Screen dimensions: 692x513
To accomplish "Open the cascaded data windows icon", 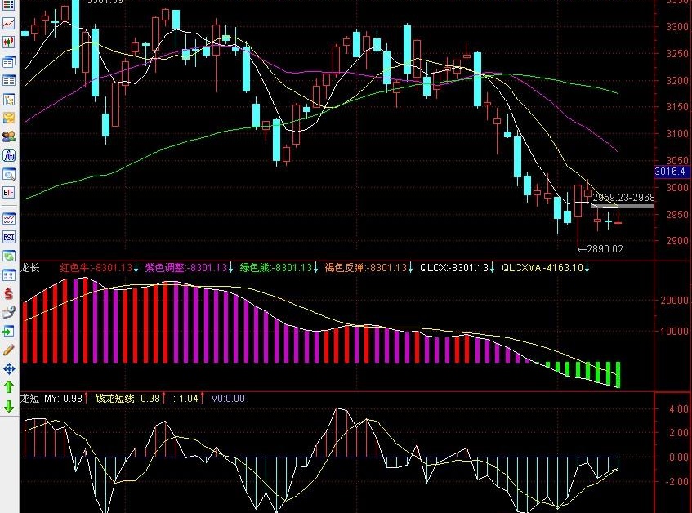I will tap(9, 61).
